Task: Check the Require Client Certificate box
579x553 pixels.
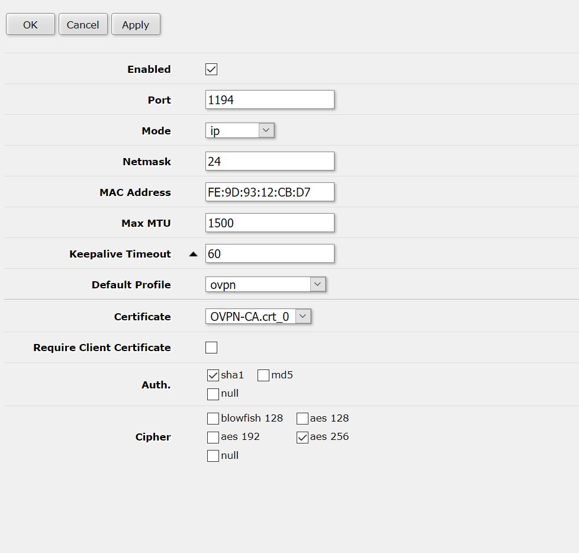Action: point(211,347)
